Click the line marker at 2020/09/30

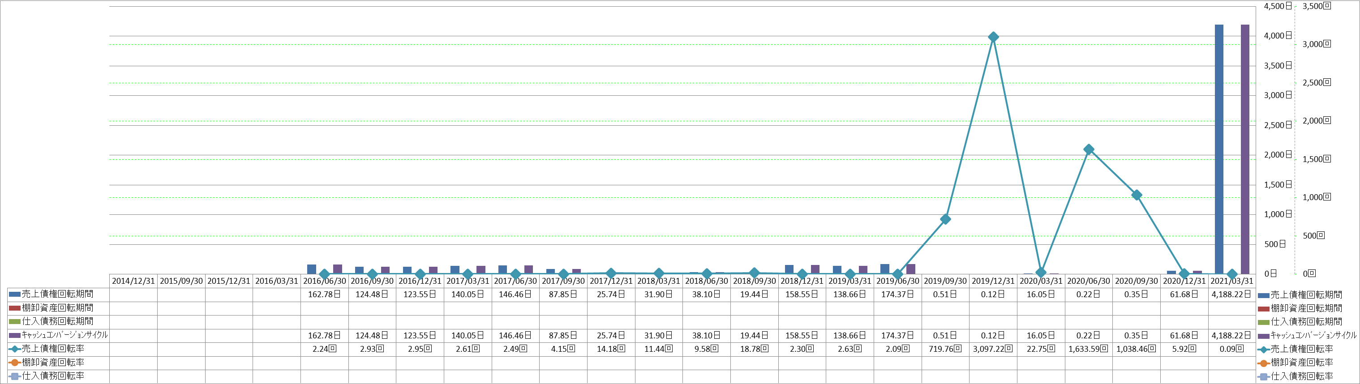point(1137,195)
